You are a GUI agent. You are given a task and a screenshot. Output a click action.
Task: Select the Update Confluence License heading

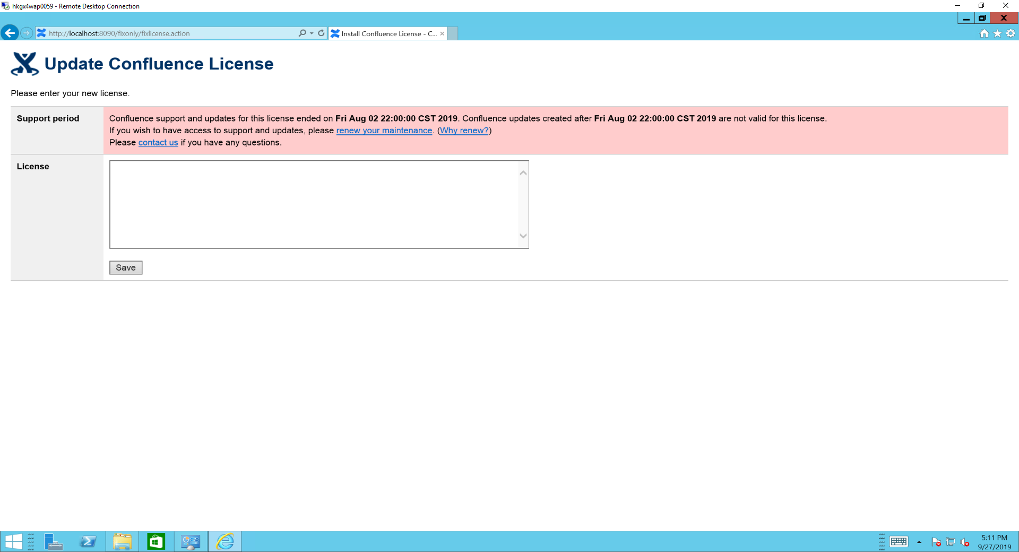coord(159,64)
